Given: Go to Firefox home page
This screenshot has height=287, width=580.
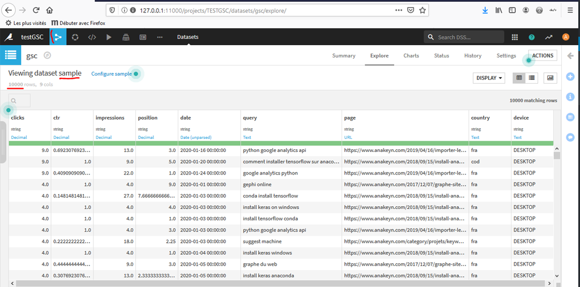Looking at the screenshot, I should [x=50, y=10].
